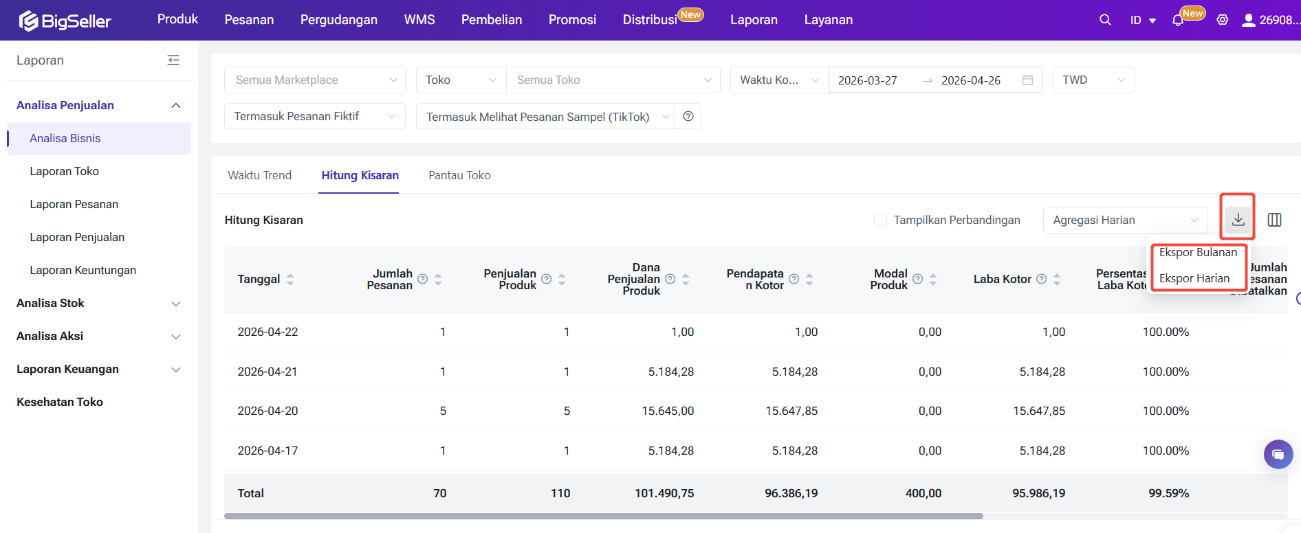Viewport: 1301px width, 533px height.
Task: Toggle sort arrows on Laba Kotor column
Action: pos(1057,279)
